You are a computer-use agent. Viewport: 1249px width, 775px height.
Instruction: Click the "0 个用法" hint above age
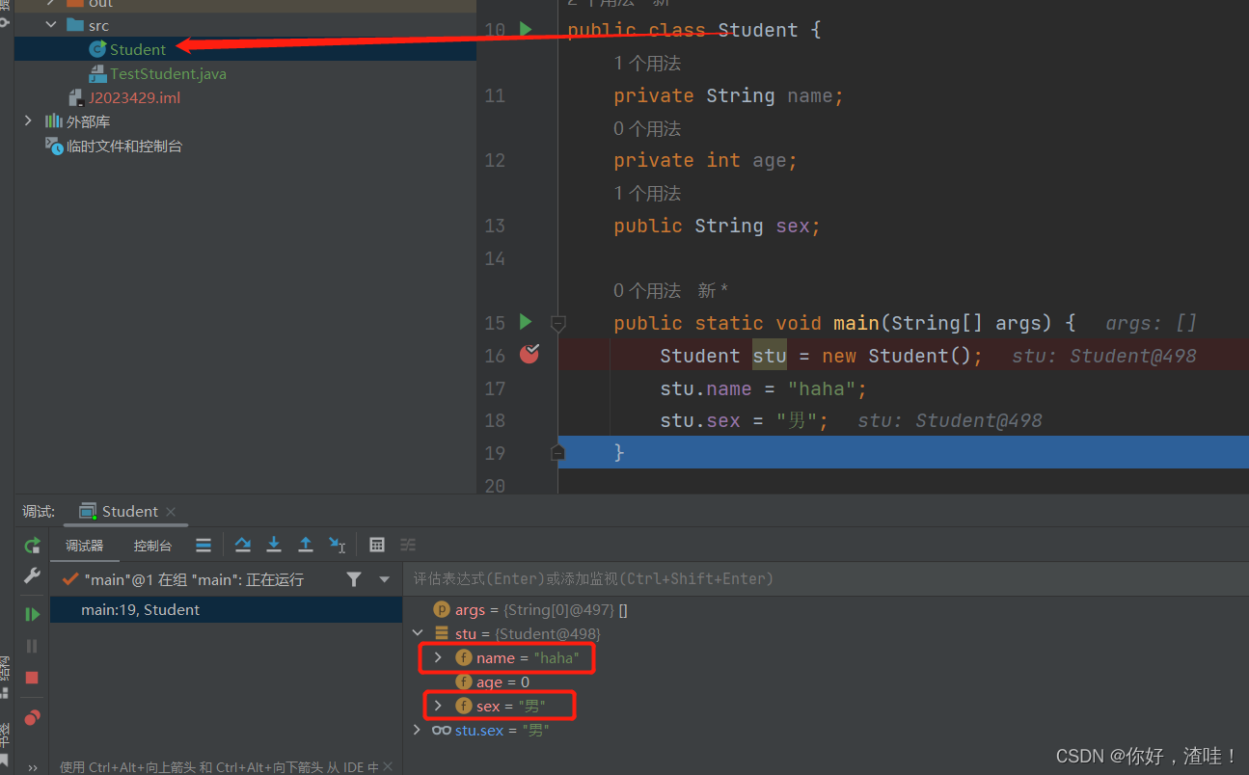click(647, 128)
